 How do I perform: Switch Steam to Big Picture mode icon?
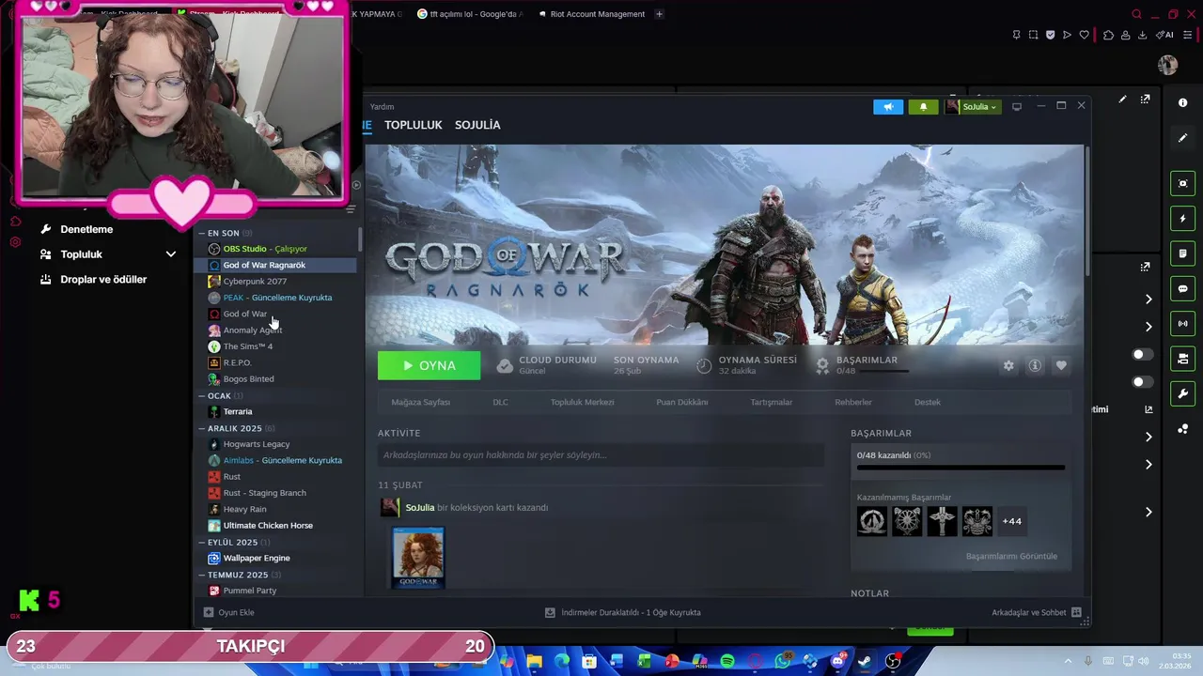(1017, 106)
